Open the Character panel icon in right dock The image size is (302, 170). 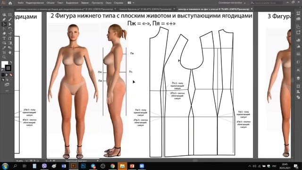(298, 70)
